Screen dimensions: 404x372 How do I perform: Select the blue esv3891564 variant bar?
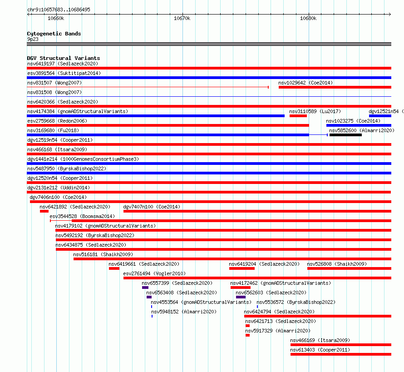click(x=209, y=78)
